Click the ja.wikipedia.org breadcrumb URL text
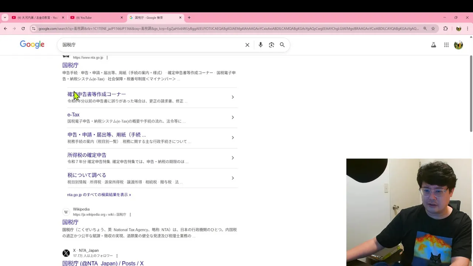Viewport: 473px width, 266px height. (x=99, y=215)
